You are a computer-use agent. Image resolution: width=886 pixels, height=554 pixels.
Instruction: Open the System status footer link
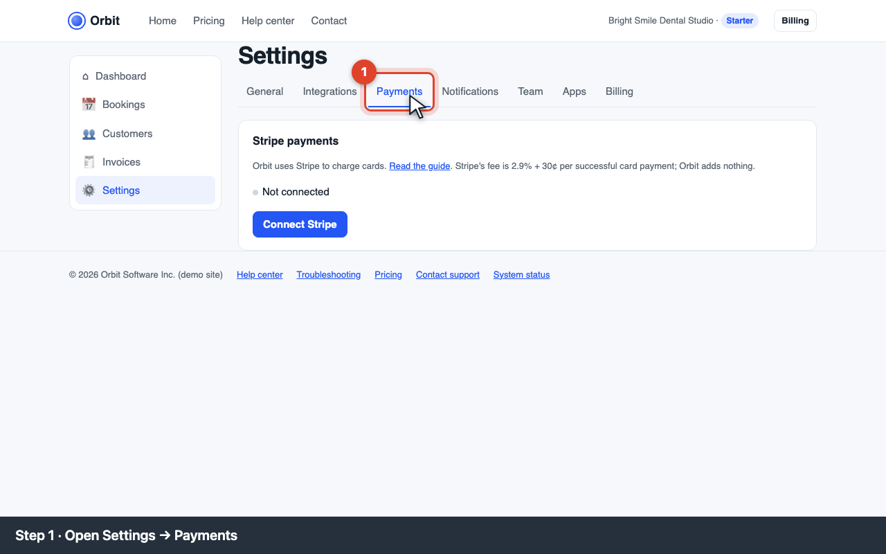[522, 275]
